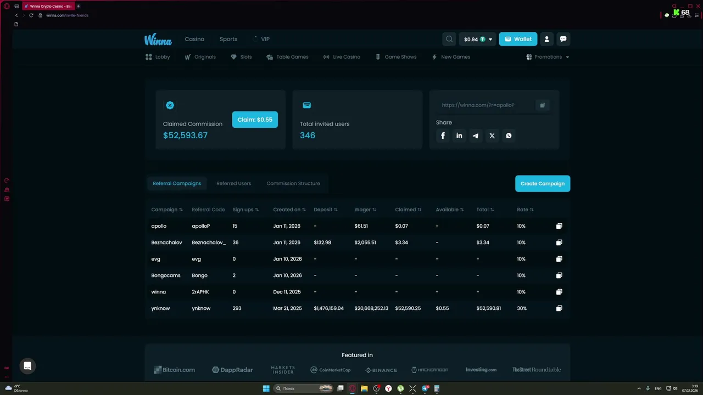Sort table by Deposit column

[326, 210]
